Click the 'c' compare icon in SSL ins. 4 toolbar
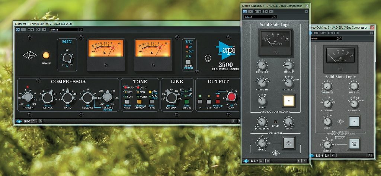 point(250,12)
